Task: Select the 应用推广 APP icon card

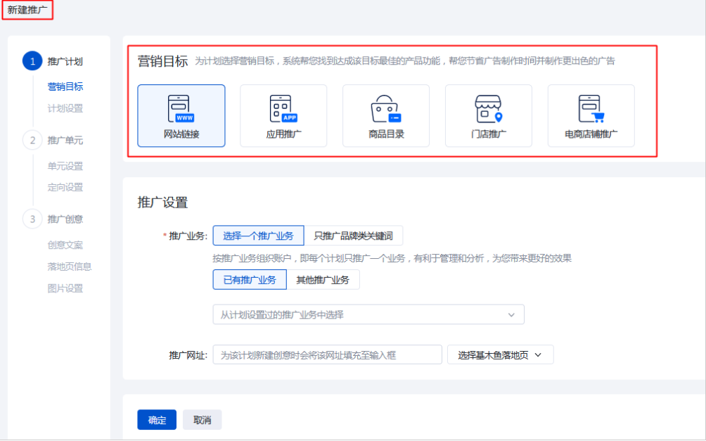Action: pos(283,116)
